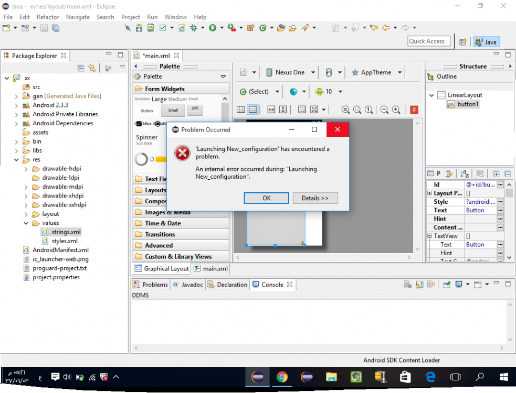Open the Refactor menu
The width and height of the screenshot is (516, 393).
[x=48, y=17]
